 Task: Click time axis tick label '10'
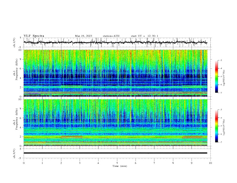click(210, 163)
